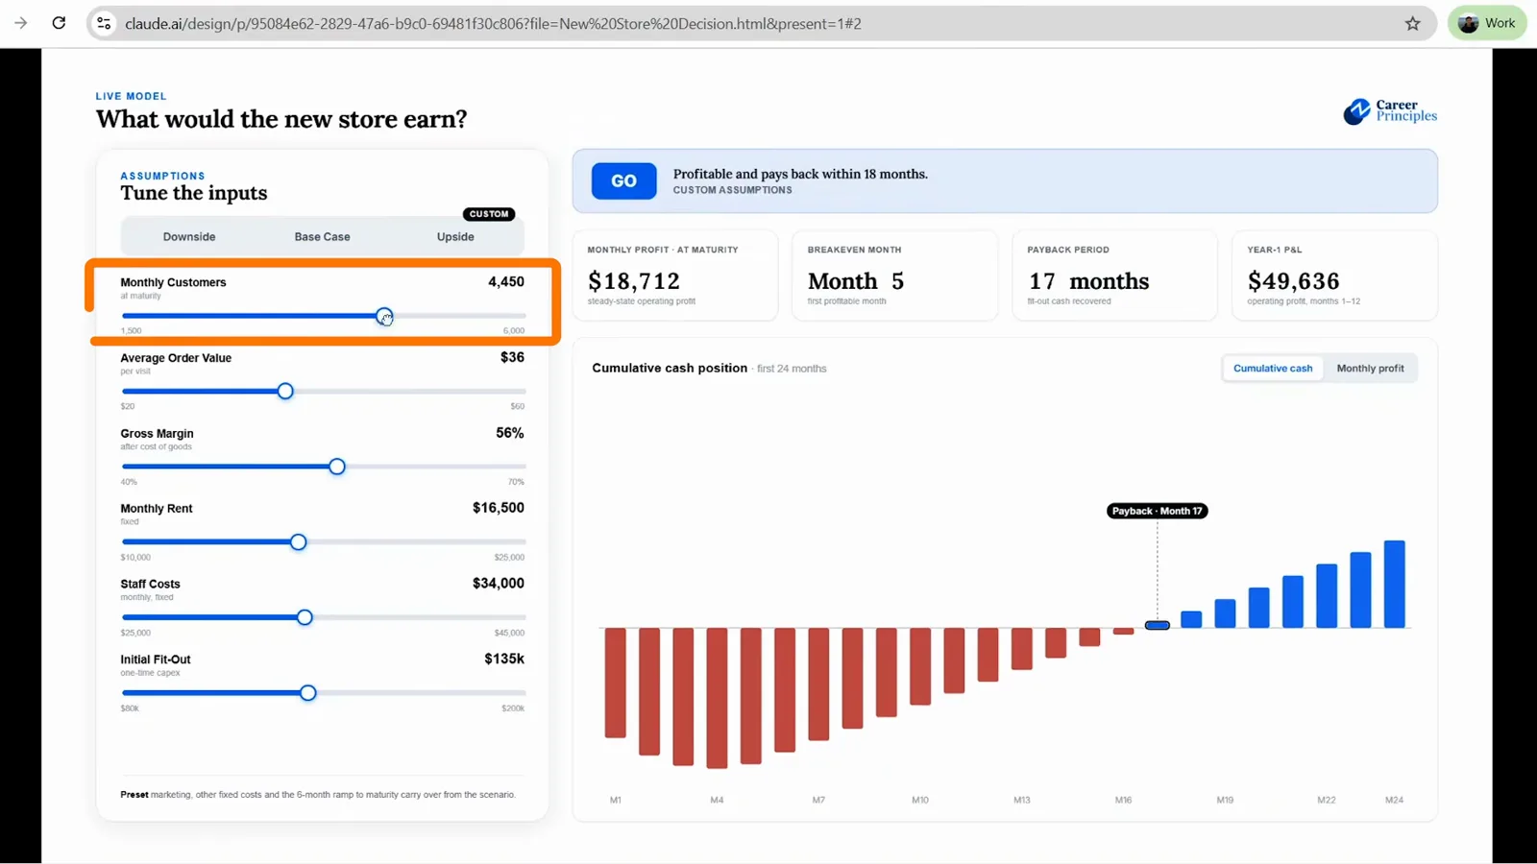Click the Staff Costs slider handle
The image size is (1537, 864).
[305, 617]
